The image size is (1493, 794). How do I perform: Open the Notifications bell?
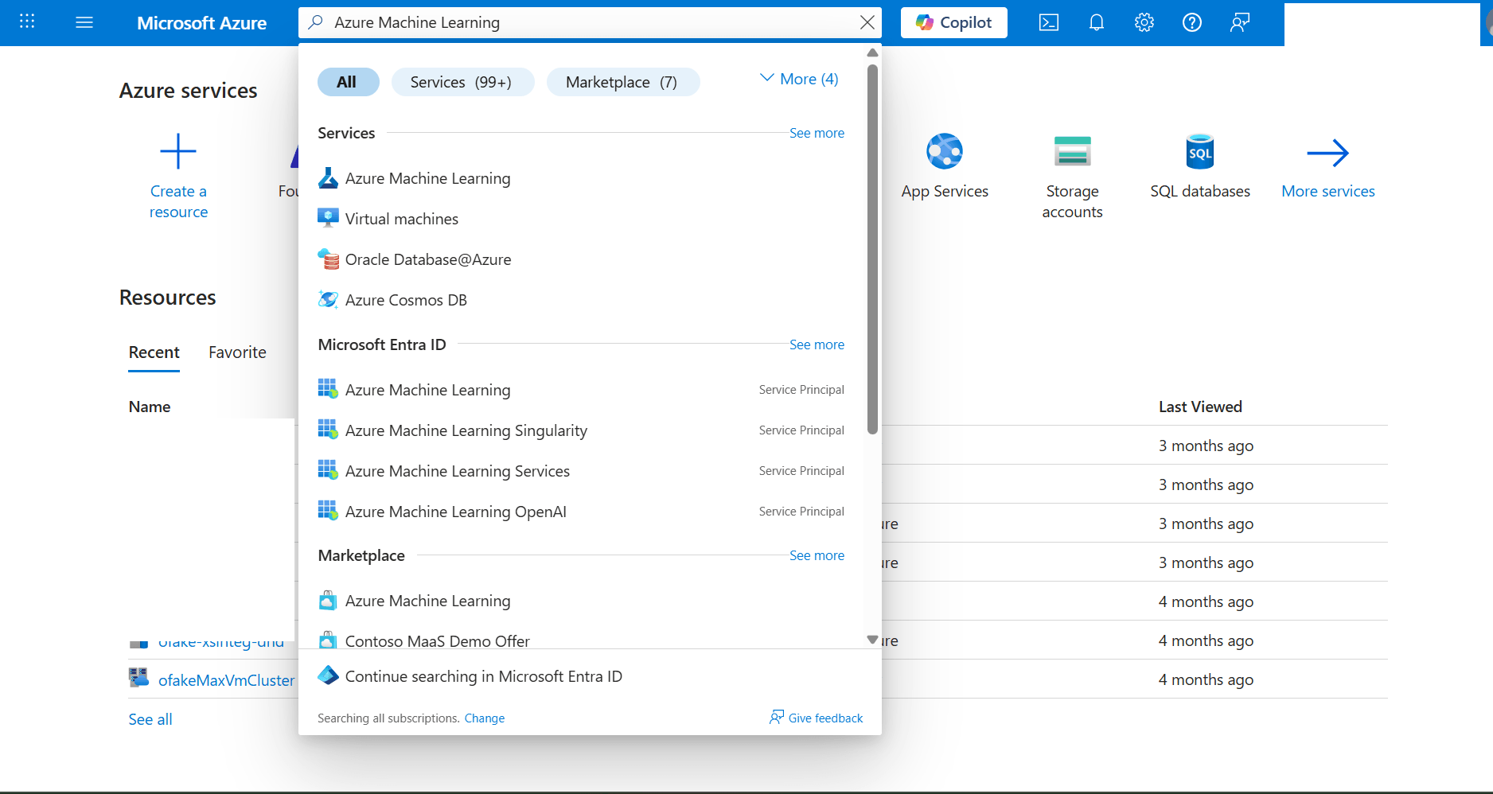click(1096, 22)
